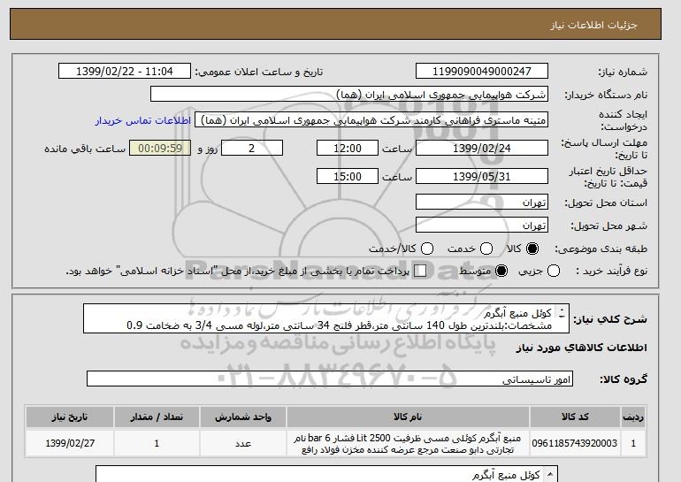Click the واحد شمارش column header
Image resolution: width=681 pixels, height=482 pixels.
(243, 417)
